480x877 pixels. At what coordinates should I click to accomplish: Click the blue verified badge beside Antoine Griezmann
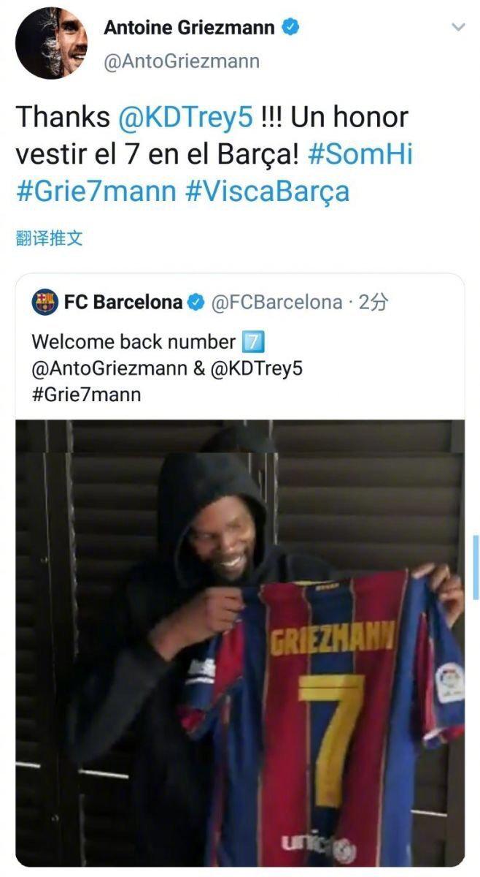[291, 29]
